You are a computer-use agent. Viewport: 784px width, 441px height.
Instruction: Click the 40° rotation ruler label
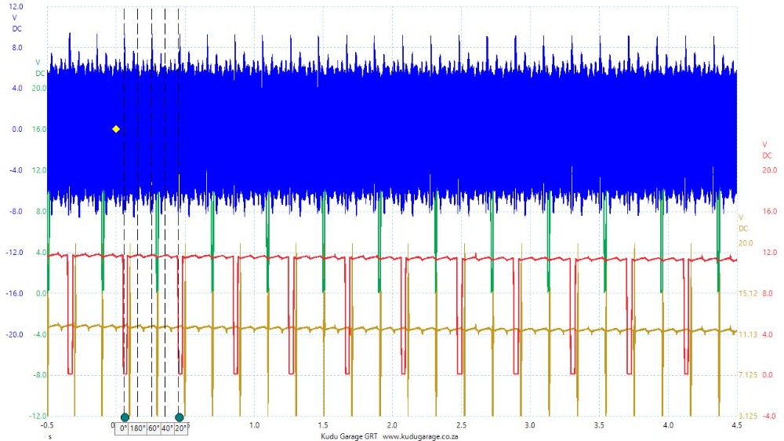coord(167,428)
